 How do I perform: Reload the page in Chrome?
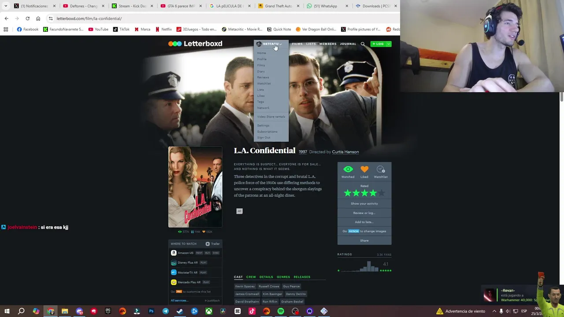click(x=27, y=18)
